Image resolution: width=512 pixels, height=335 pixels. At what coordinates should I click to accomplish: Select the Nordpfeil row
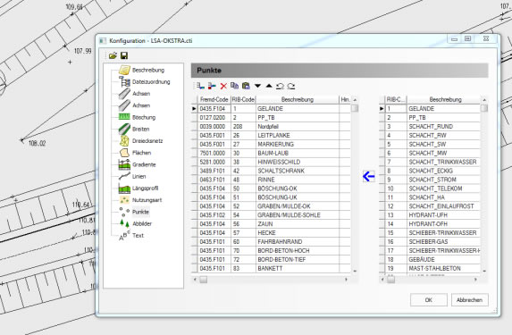click(271, 126)
